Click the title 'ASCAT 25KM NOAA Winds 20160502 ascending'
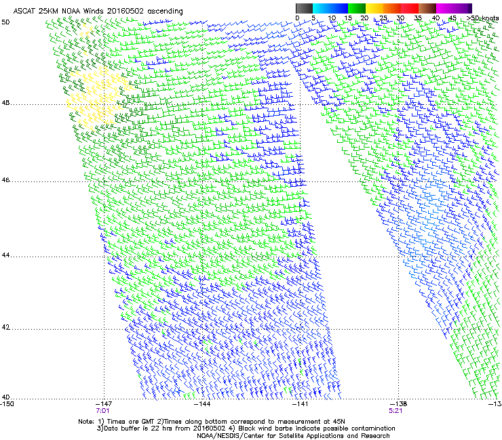The width and height of the screenshot is (502, 440). pos(98,12)
